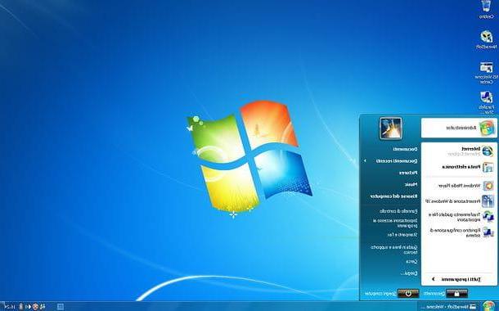This screenshot has height=311, width=499.
Task: Open Risorse del computer
Action: [x=393, y=196]
